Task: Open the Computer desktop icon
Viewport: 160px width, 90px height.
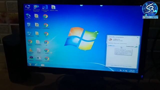Action: (28, 8)
